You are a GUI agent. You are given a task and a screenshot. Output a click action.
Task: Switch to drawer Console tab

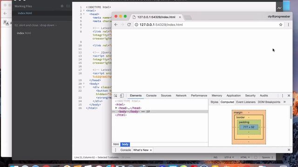(x=125, y=150)
